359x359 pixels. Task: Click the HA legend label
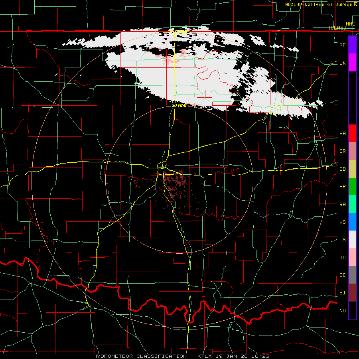click(x=342, y=134)
